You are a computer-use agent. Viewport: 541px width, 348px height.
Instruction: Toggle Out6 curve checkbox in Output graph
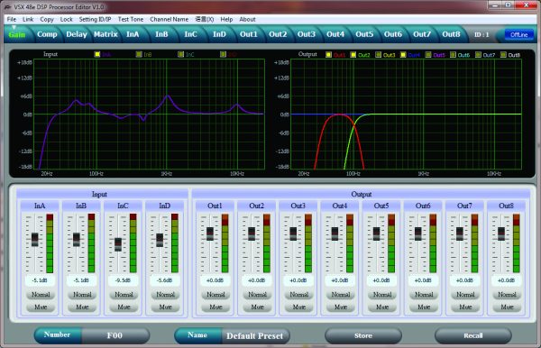tap(453, 54)
